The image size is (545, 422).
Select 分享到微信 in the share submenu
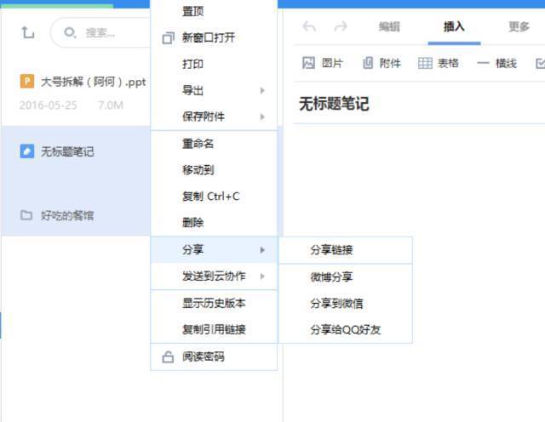pyautogui.click(x=346, y=304)
